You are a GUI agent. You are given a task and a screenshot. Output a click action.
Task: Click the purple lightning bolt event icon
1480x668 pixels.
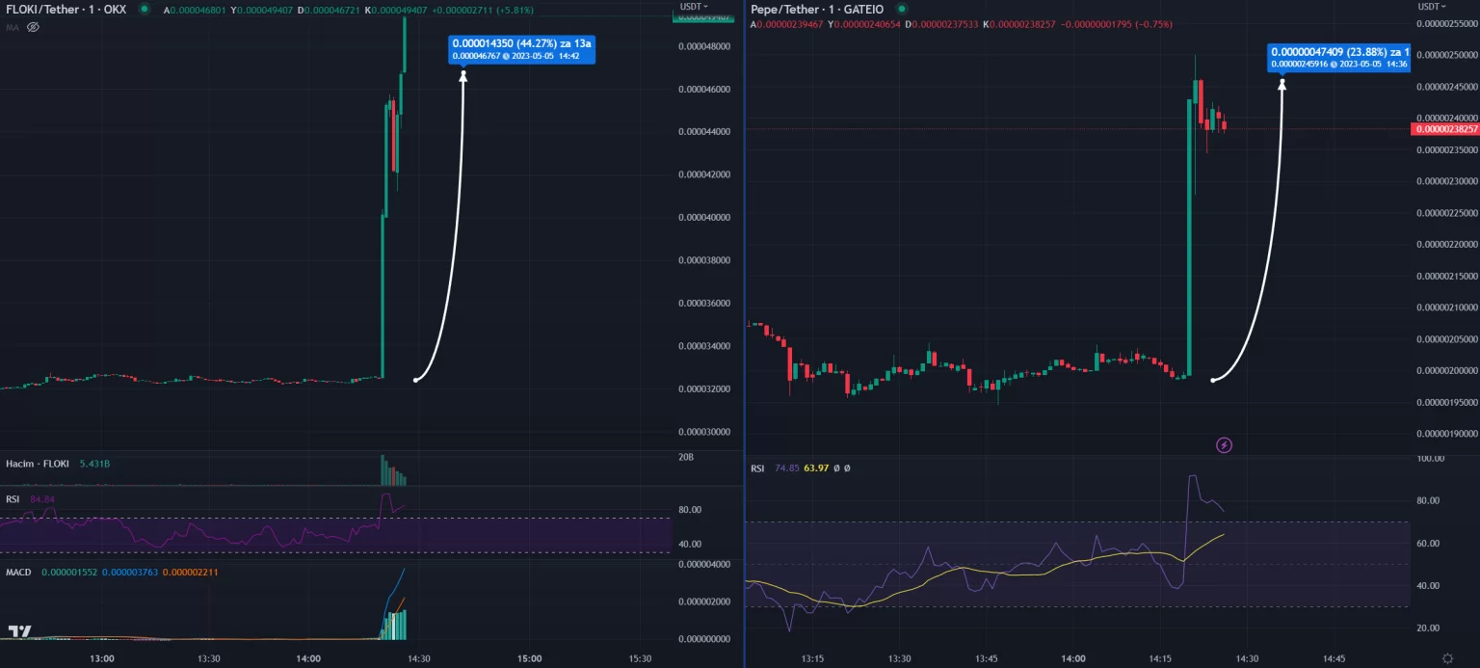coord(1224,444)
